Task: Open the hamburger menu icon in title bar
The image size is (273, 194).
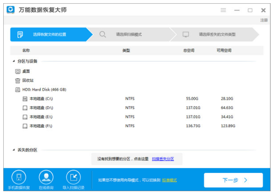Action: click(223, 10)
